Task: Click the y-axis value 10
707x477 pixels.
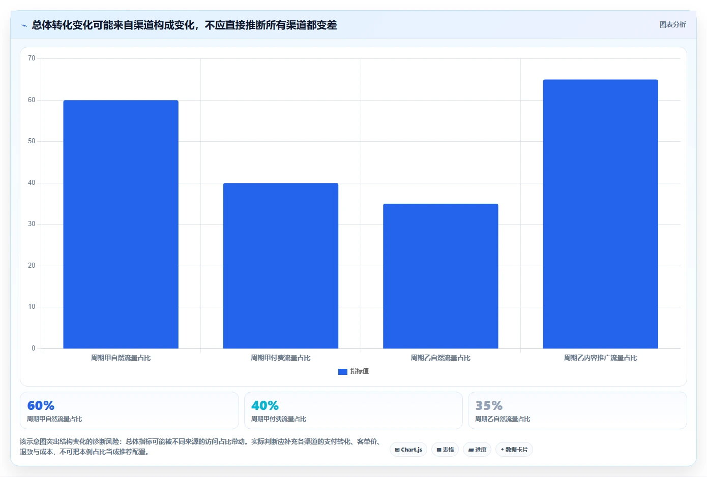Action: [x=32, y=307]
